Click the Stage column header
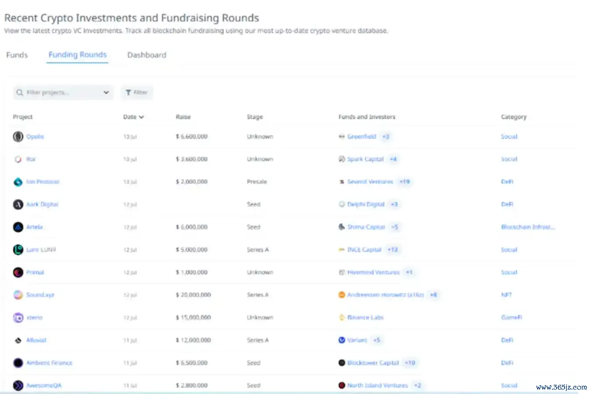Viewport: 590px width, 394px height. pyautogui.click(x=255, y=117)
